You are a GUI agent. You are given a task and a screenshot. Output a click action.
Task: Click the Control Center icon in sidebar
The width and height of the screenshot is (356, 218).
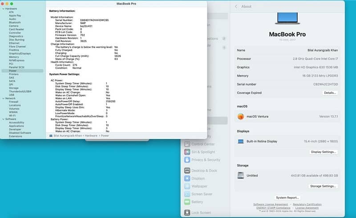pyautogui.click(x=187, y=144)
